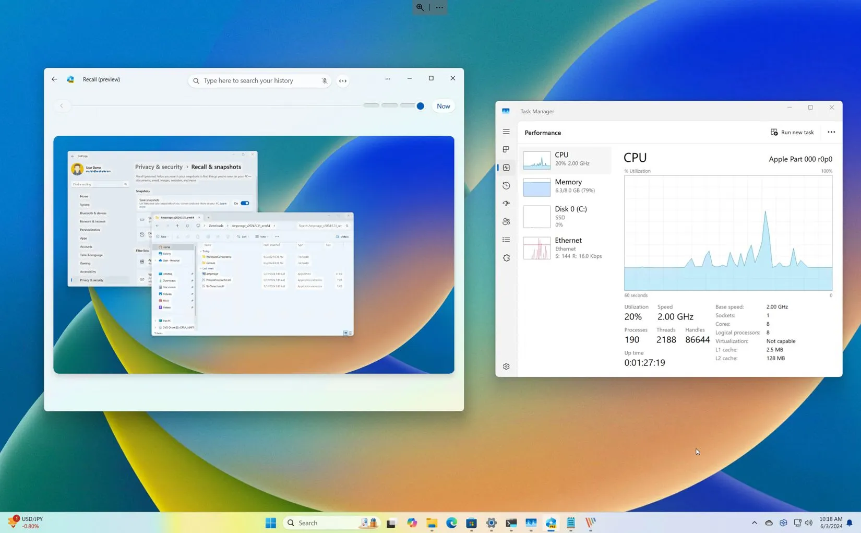861x533 pixels.
Task: Open Settings app from the taskbar
Action: [491, 523]
